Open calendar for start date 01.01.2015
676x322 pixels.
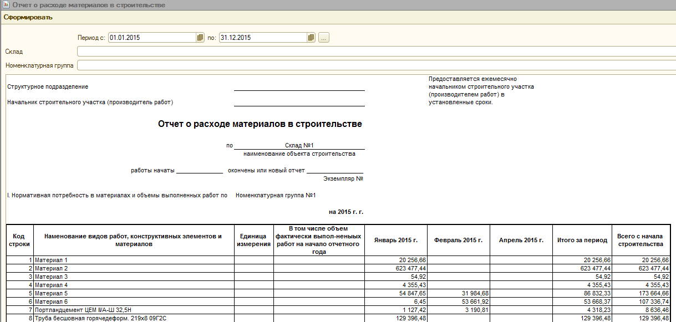(200, 38)
